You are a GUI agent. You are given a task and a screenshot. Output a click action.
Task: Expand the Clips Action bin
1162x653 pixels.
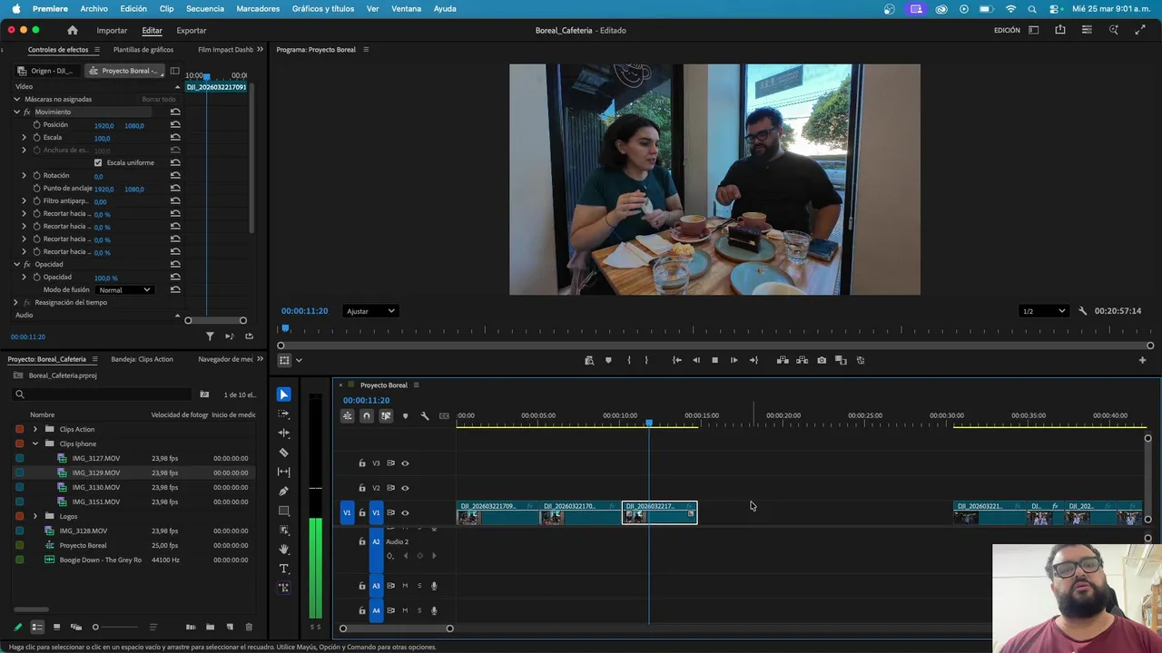pos(35,429)
